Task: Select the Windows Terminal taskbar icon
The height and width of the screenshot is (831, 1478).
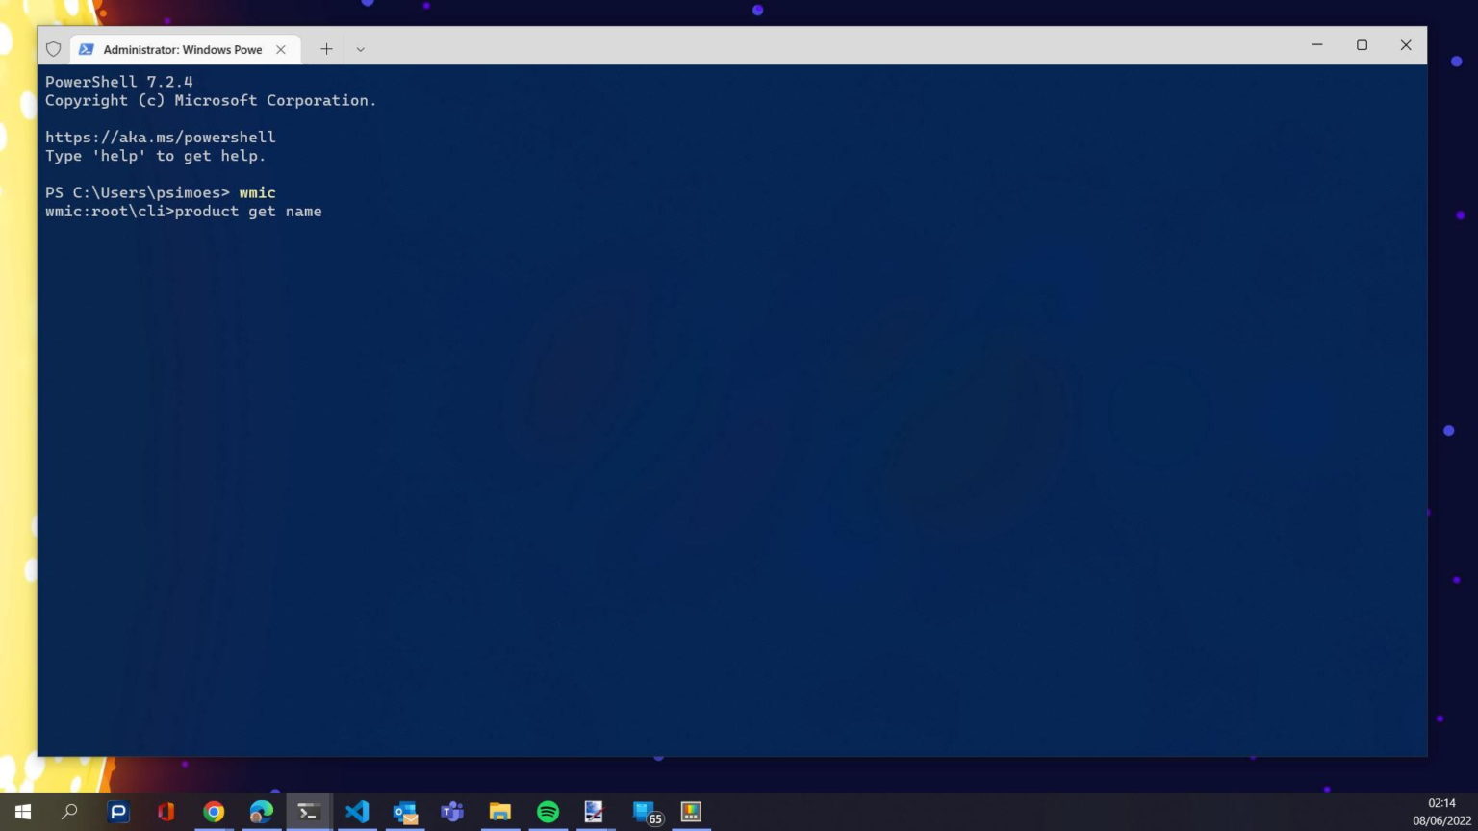Action: (x=309, y=812)
